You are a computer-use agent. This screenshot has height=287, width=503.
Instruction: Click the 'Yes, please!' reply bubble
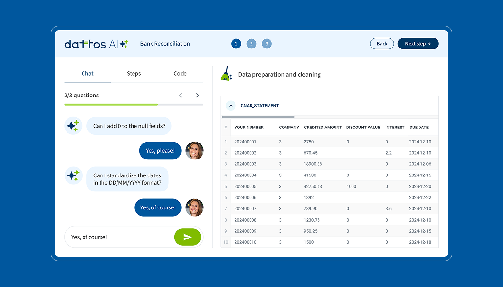tap(160, 151)
